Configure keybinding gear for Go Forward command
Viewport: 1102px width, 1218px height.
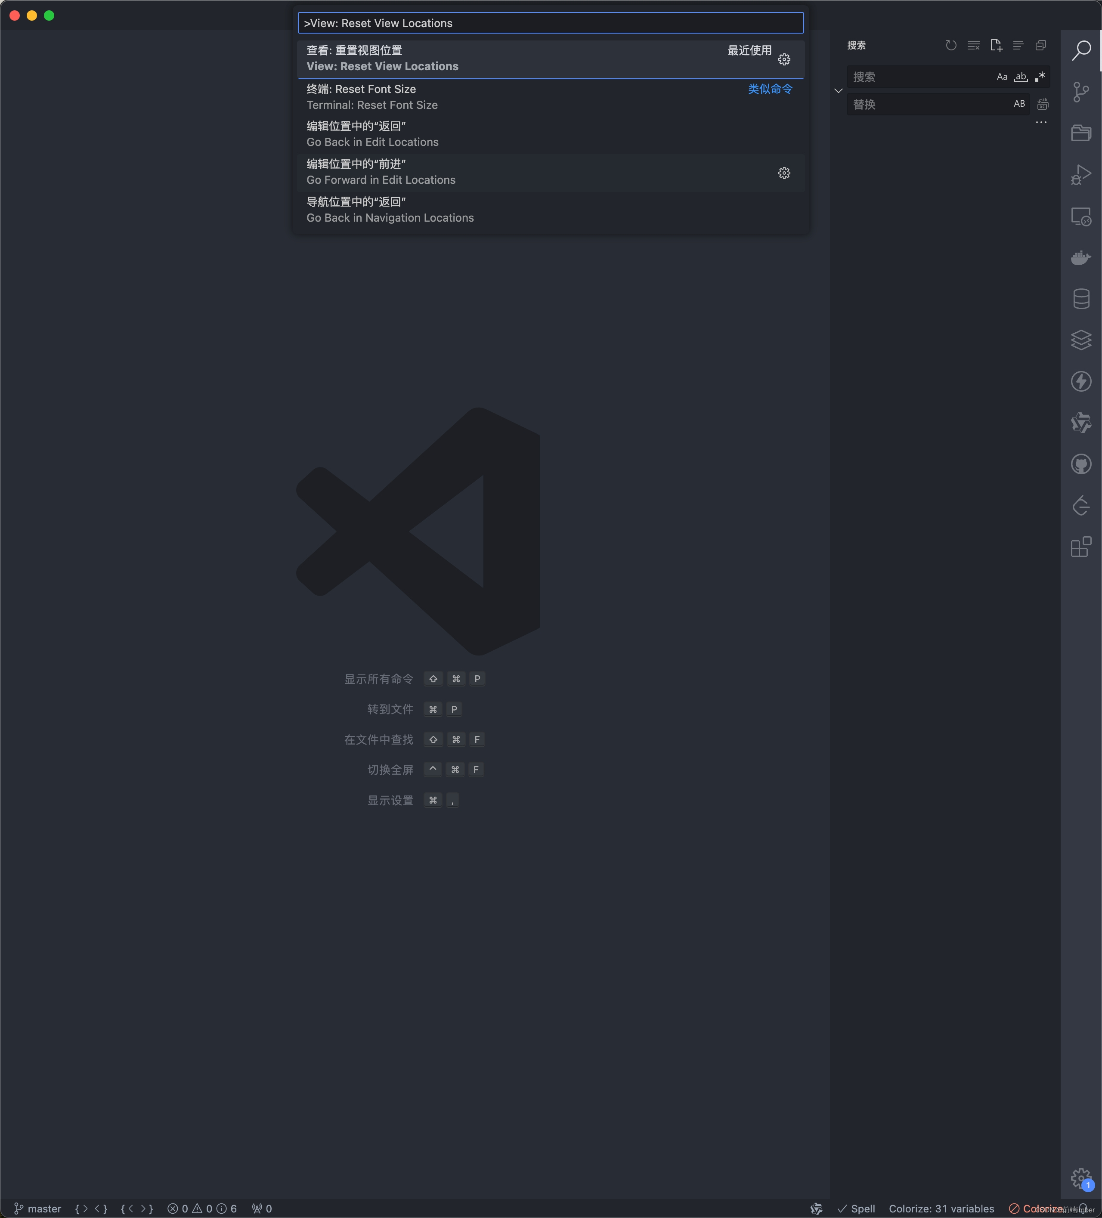click(783, 173)
